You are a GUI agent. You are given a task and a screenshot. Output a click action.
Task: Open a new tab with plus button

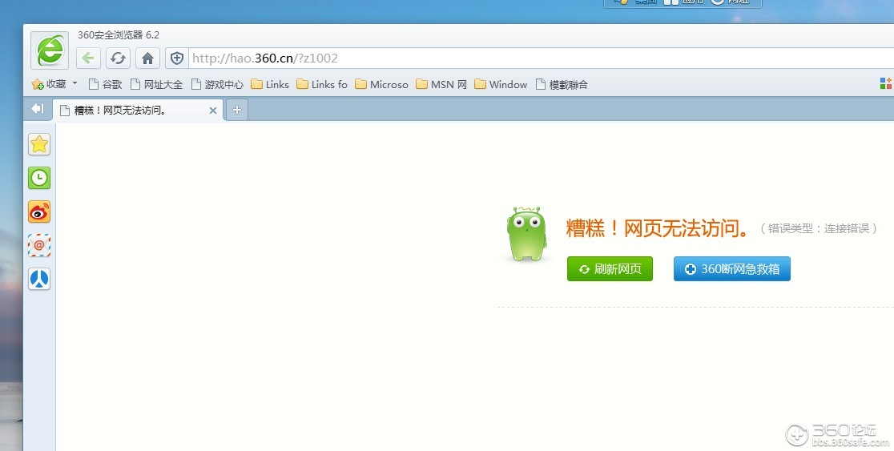(x=237, y=110)
